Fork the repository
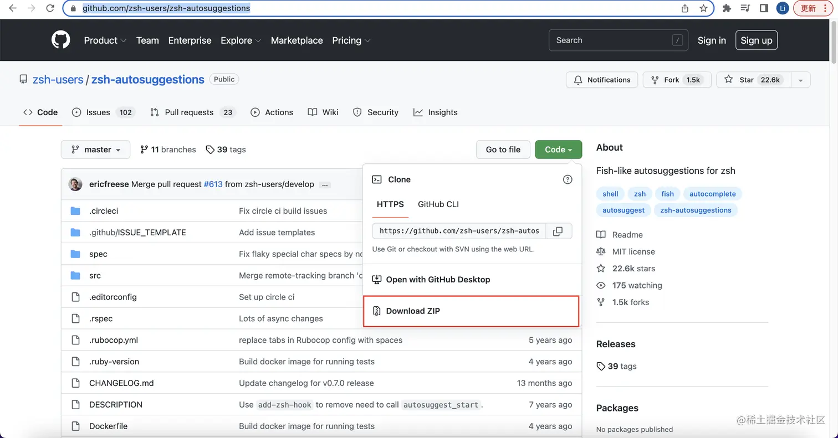The width and height of the screenshot is (838, 438). click(677, 80)
